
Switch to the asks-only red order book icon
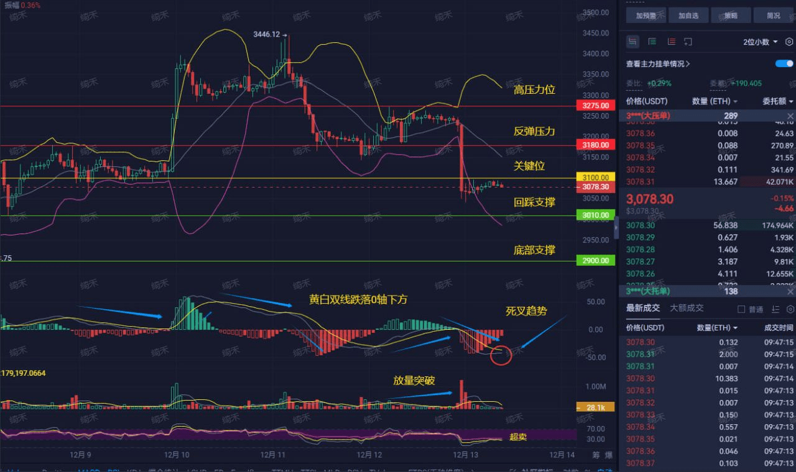671,42
